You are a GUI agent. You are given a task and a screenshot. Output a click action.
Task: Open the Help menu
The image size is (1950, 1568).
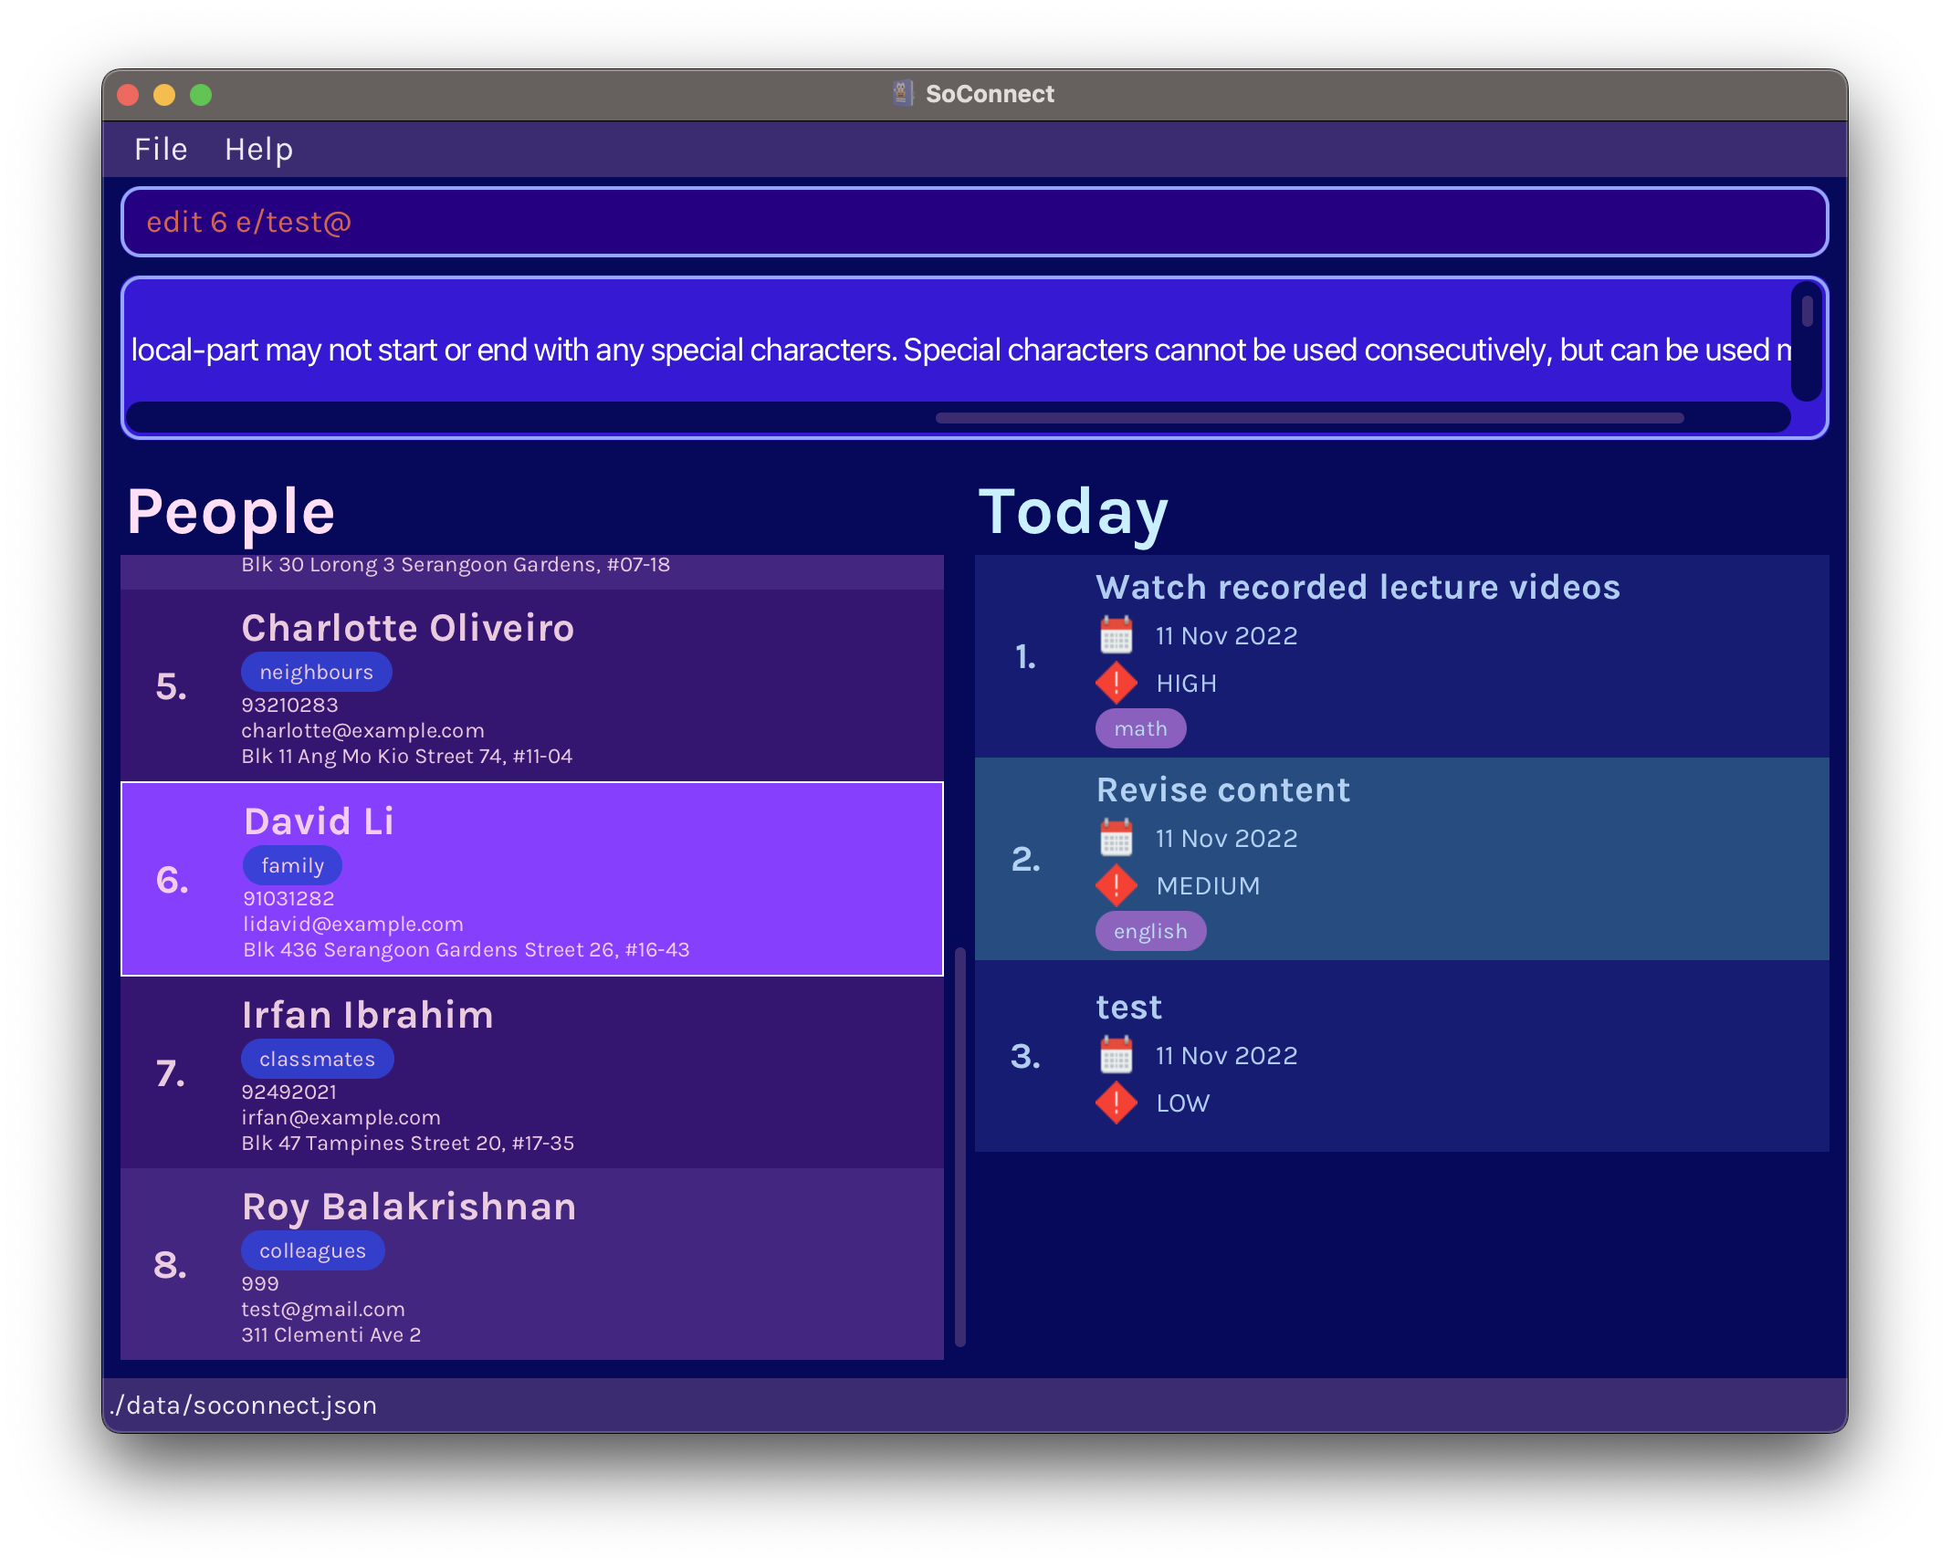coord(258,150)
